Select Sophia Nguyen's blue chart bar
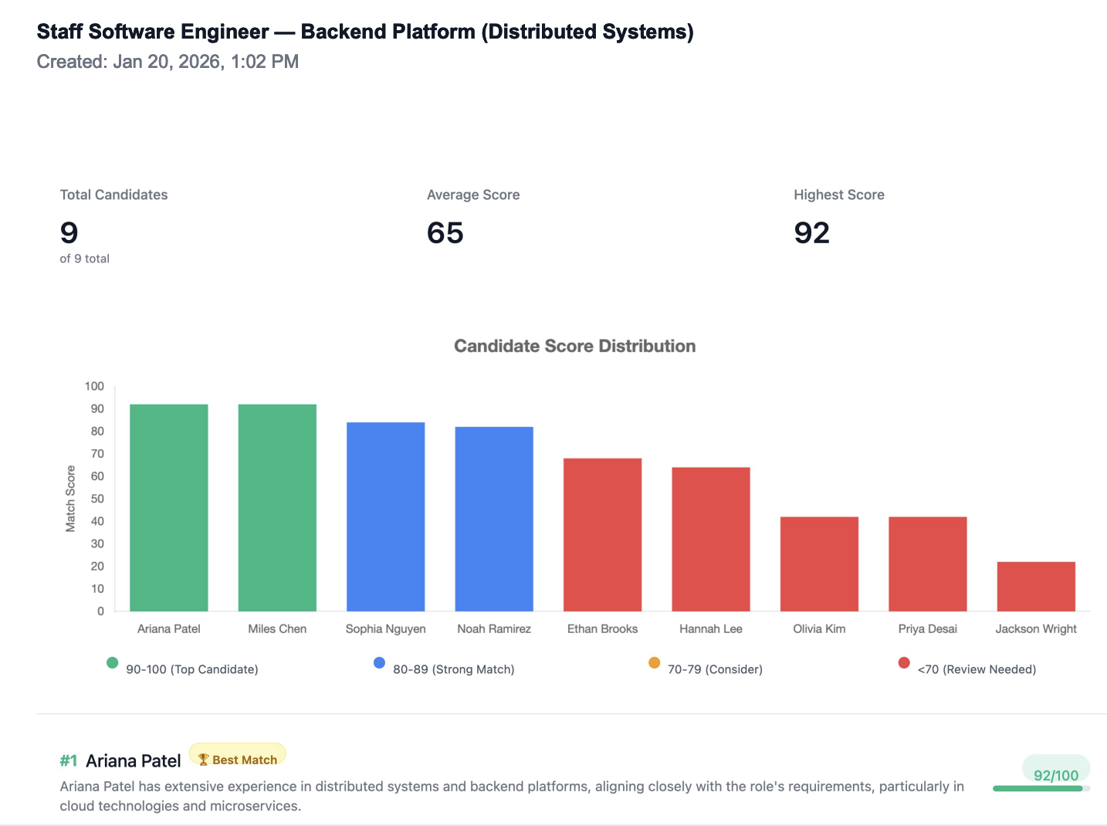The image size is (1107, 826). tap(386, 516)
